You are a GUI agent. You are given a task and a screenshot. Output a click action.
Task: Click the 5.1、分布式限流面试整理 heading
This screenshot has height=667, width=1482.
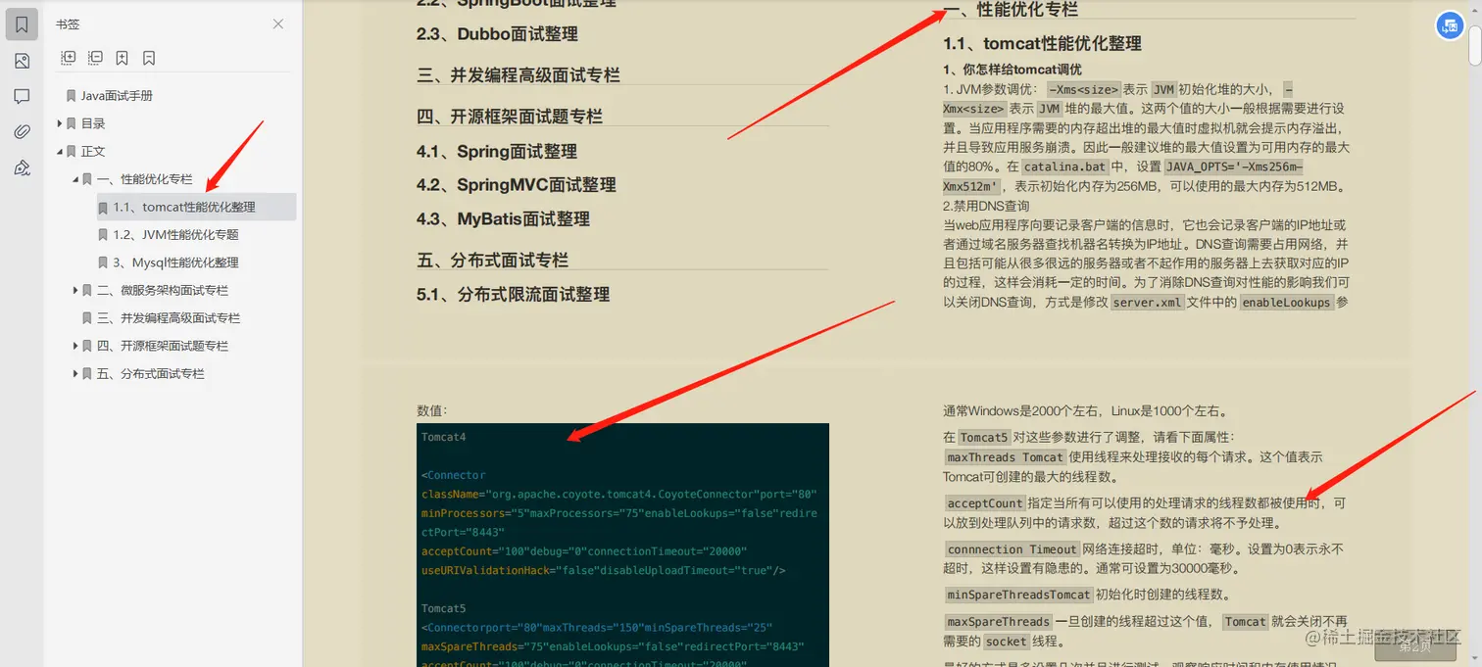click(x=513, y=294)
